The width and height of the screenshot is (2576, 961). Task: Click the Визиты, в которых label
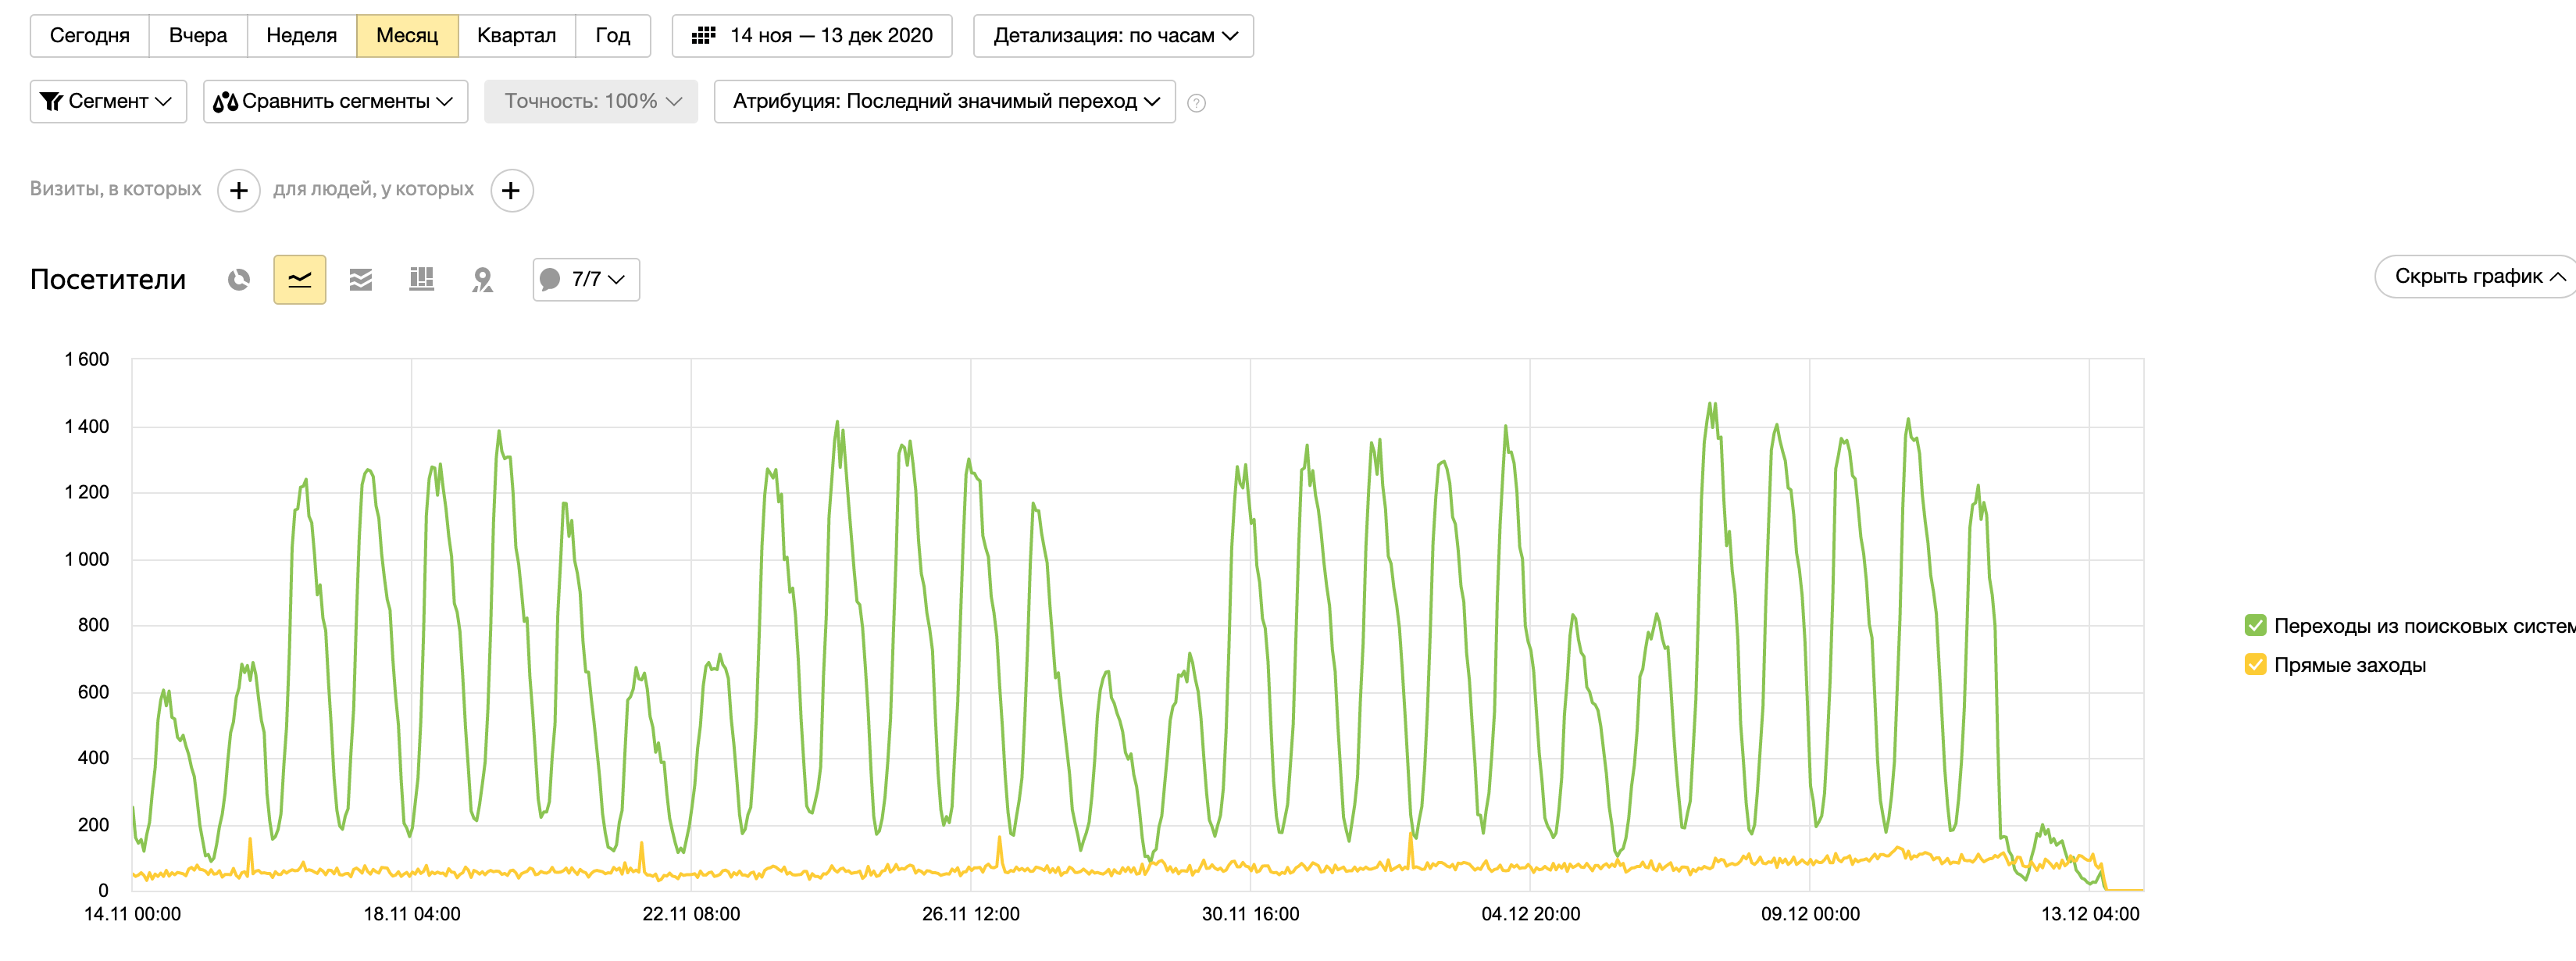pos(116,189)
